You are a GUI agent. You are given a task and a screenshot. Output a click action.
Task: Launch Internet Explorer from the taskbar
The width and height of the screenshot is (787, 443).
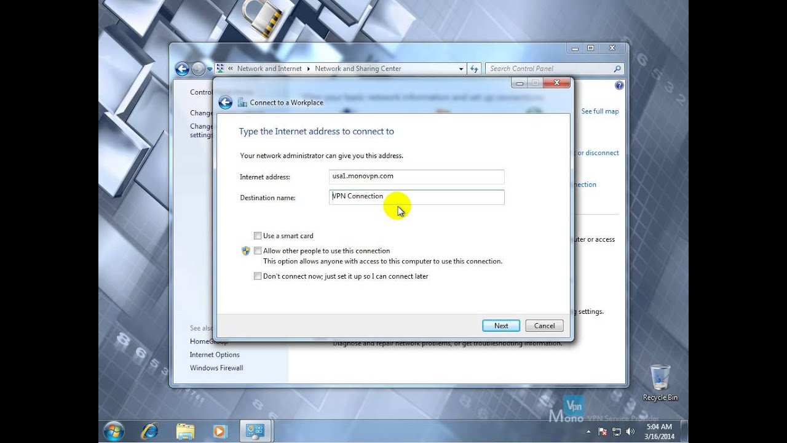pos(149,431)
